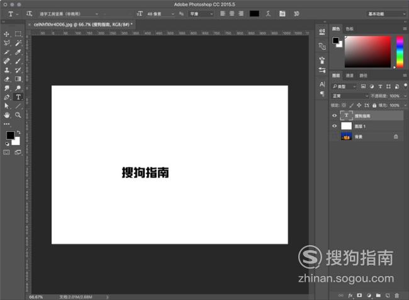This screenshot has height=300, width=409.
Task: Change screen mode at toolbox bottom
Action: [x=18, y=152]
